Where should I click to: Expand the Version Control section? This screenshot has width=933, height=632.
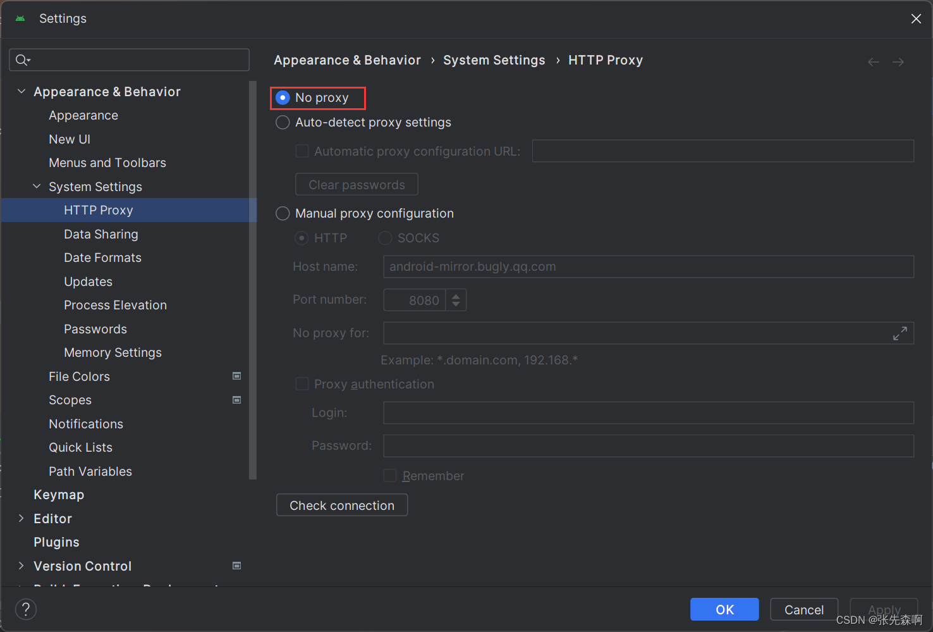[x=21, y=566]
